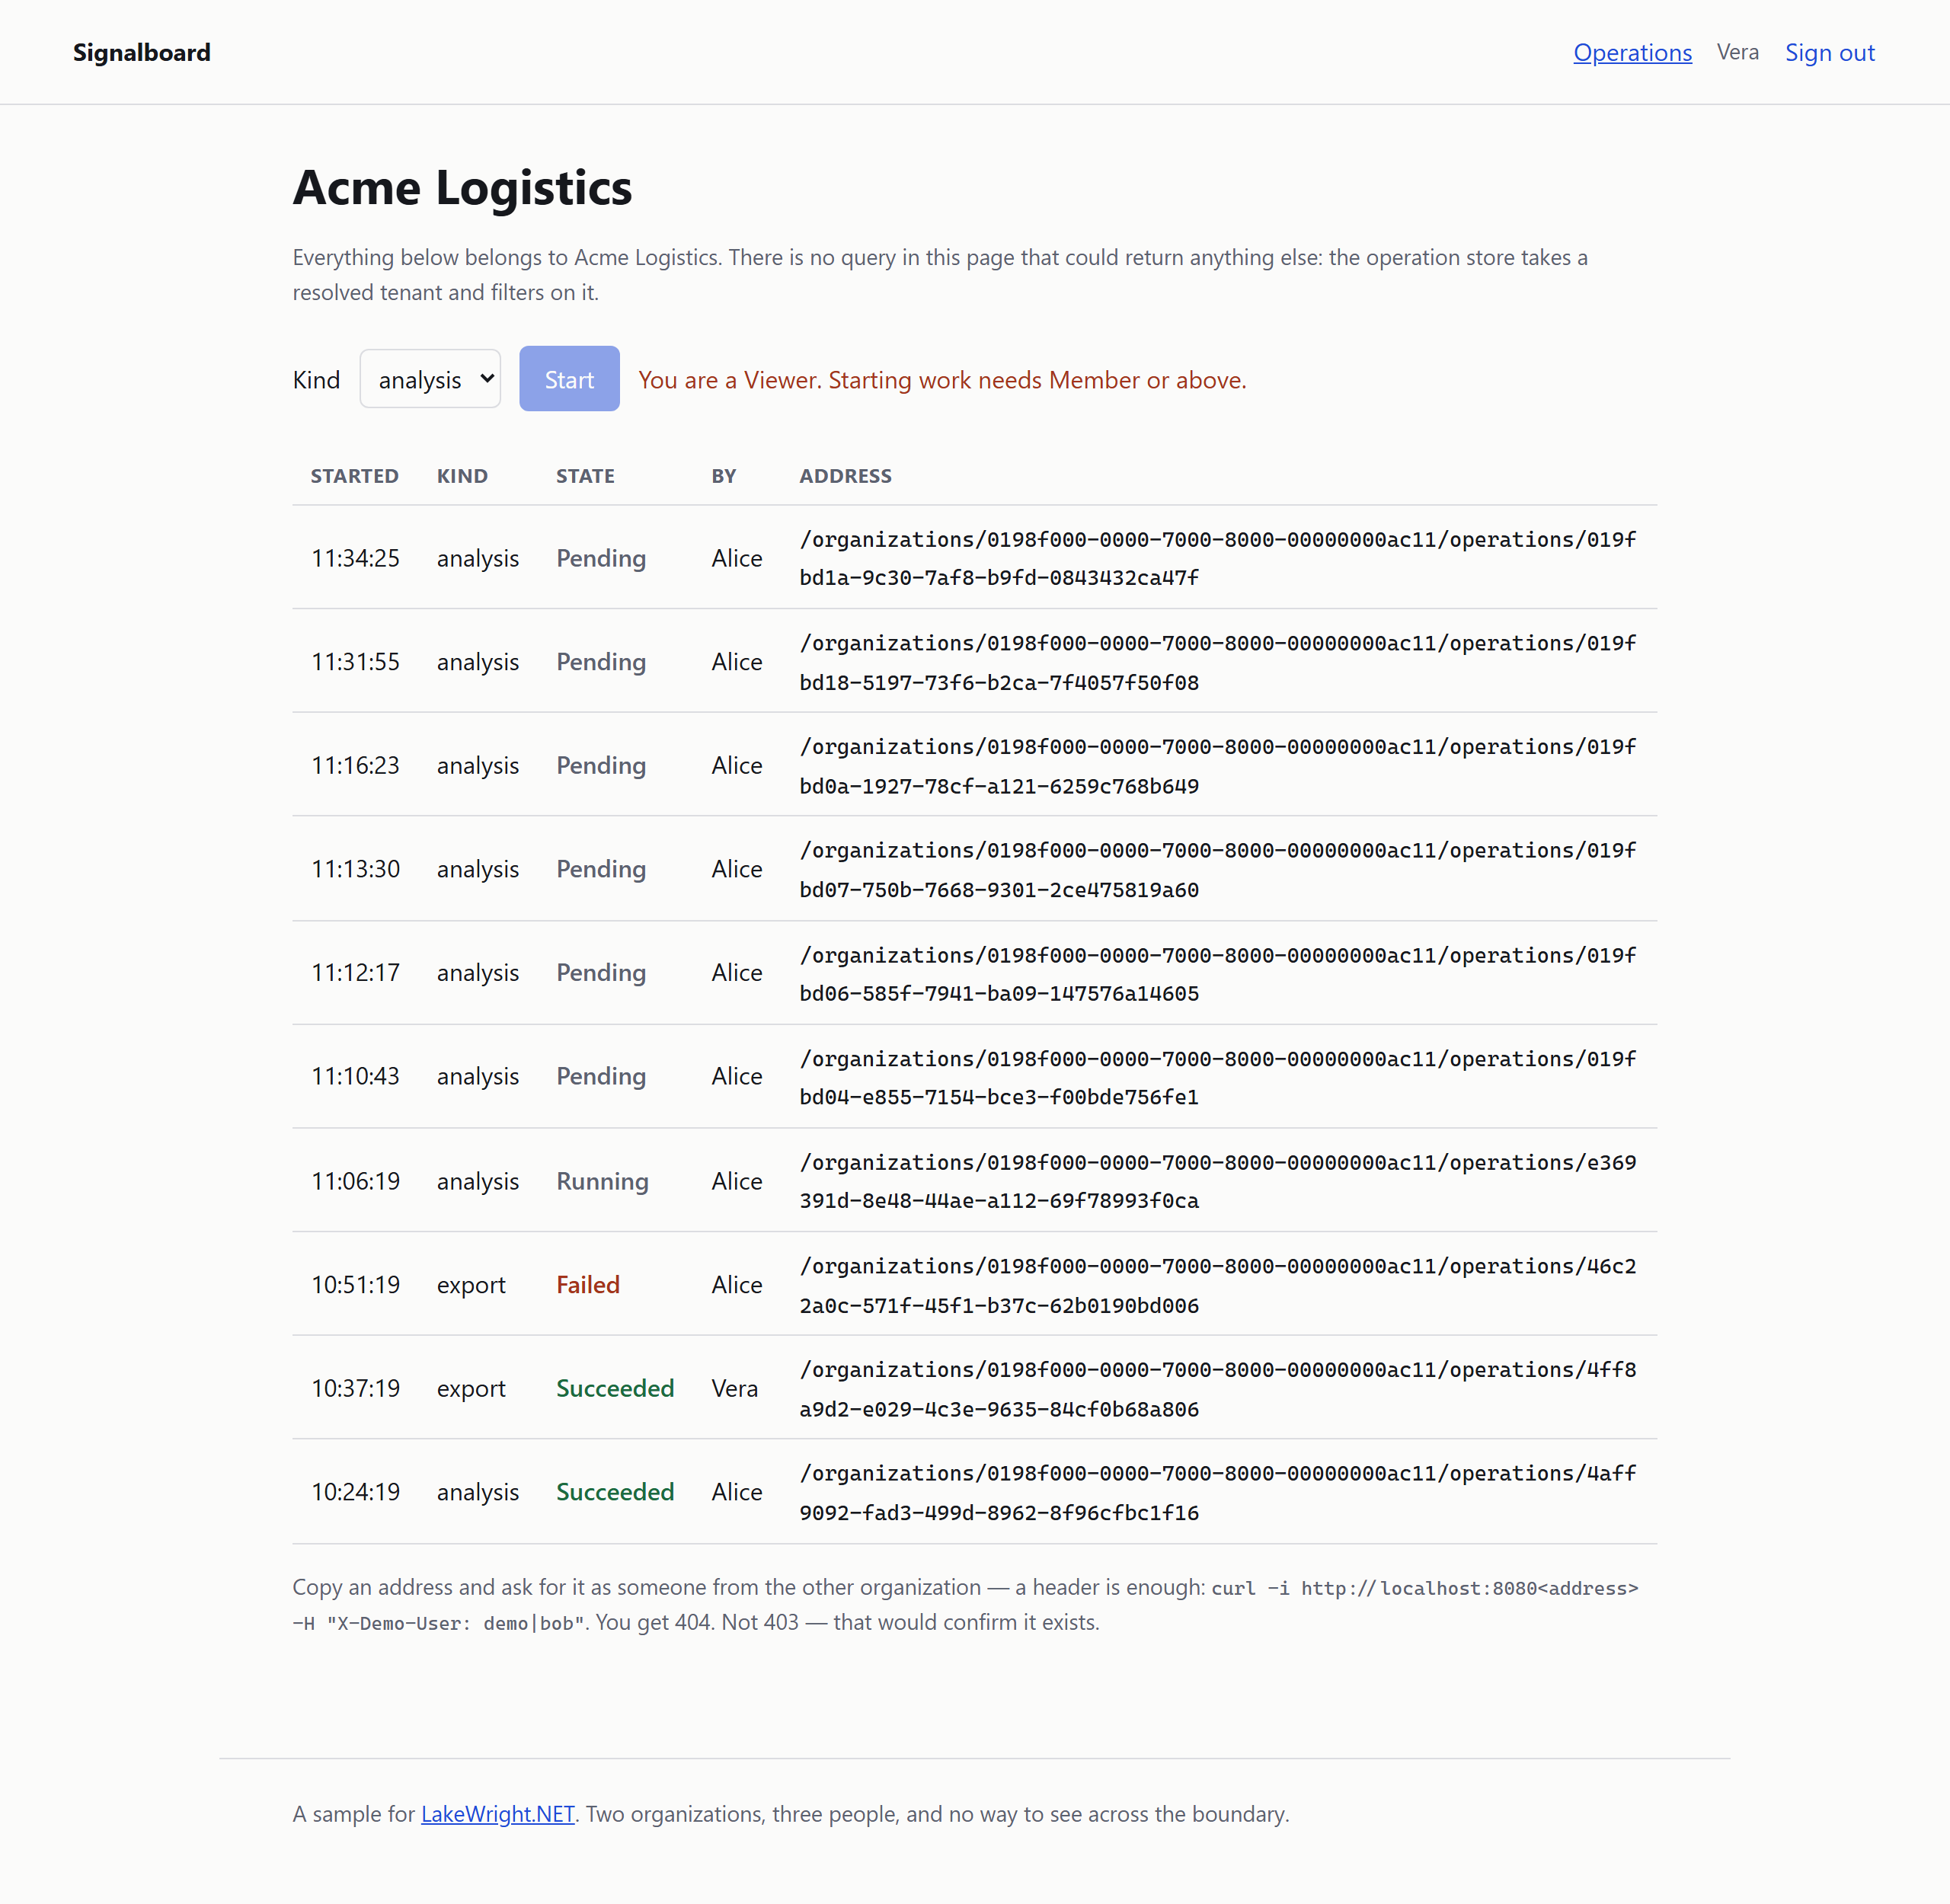The width and height of the screenshot is (1950, 1904).
Task: Click the Running state cell
Action: (x=602, y=1181)
